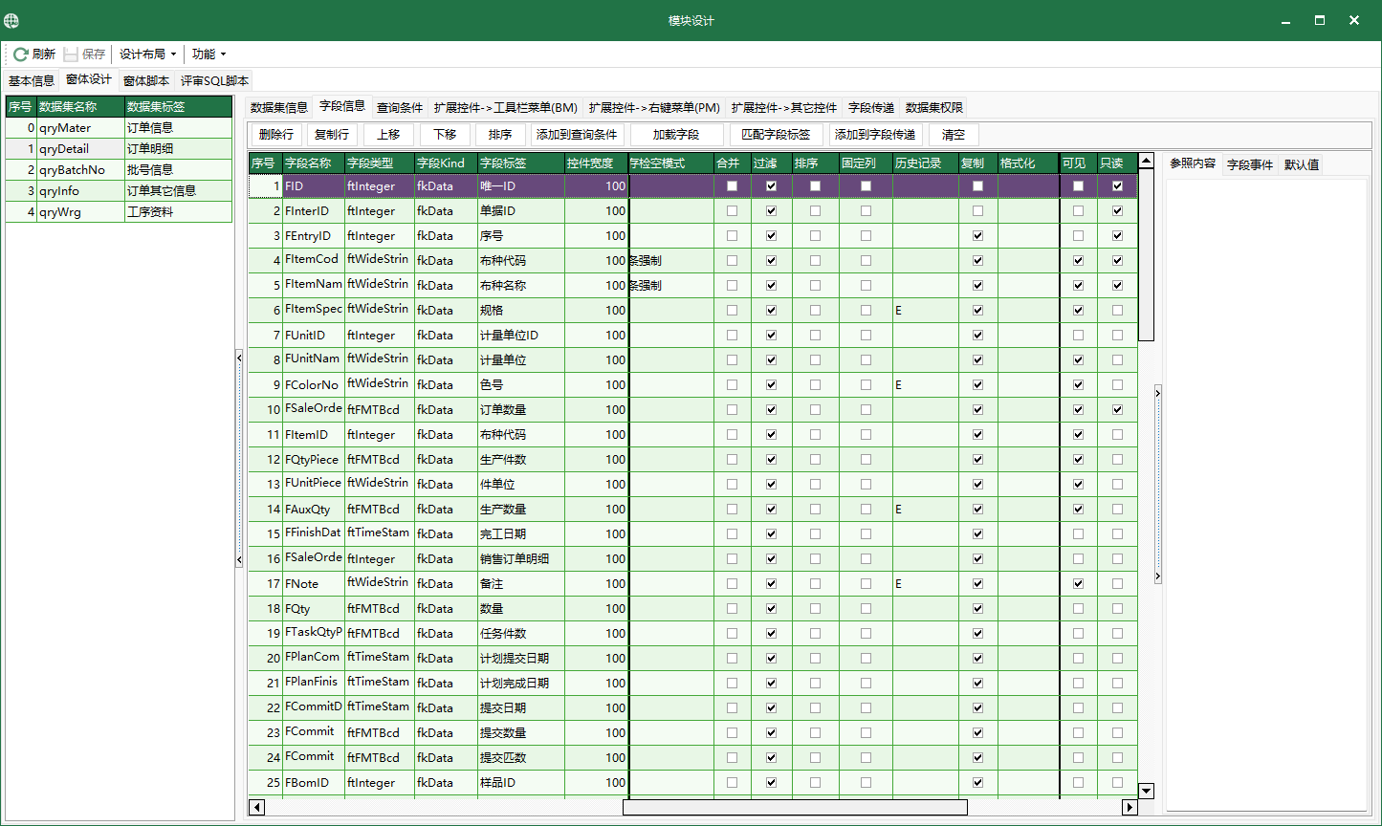Click horizontal scrollbar right arrow of the grid
This screenshot has width=1382, height=826.
[x=1130, y=808]
